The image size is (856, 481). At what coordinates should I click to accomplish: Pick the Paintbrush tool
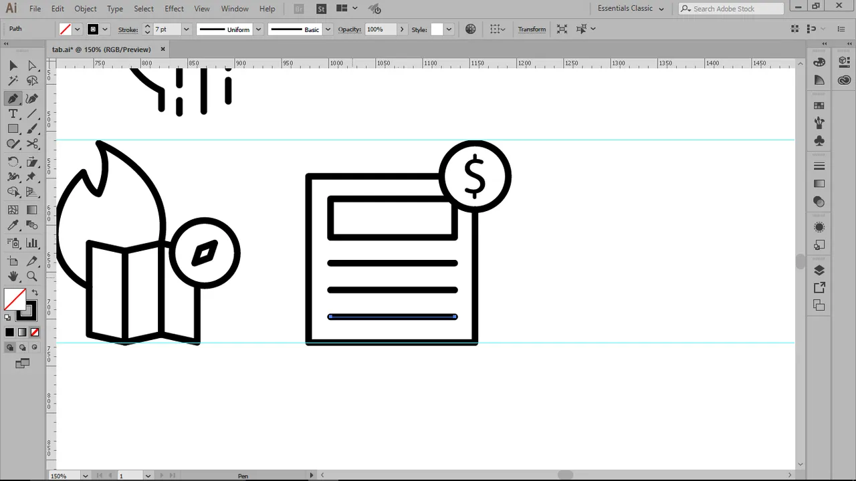(31, 129)
